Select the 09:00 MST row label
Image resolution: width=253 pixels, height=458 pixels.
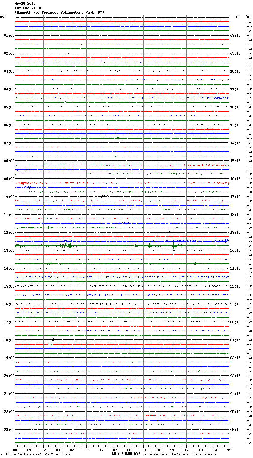point(9,179)
